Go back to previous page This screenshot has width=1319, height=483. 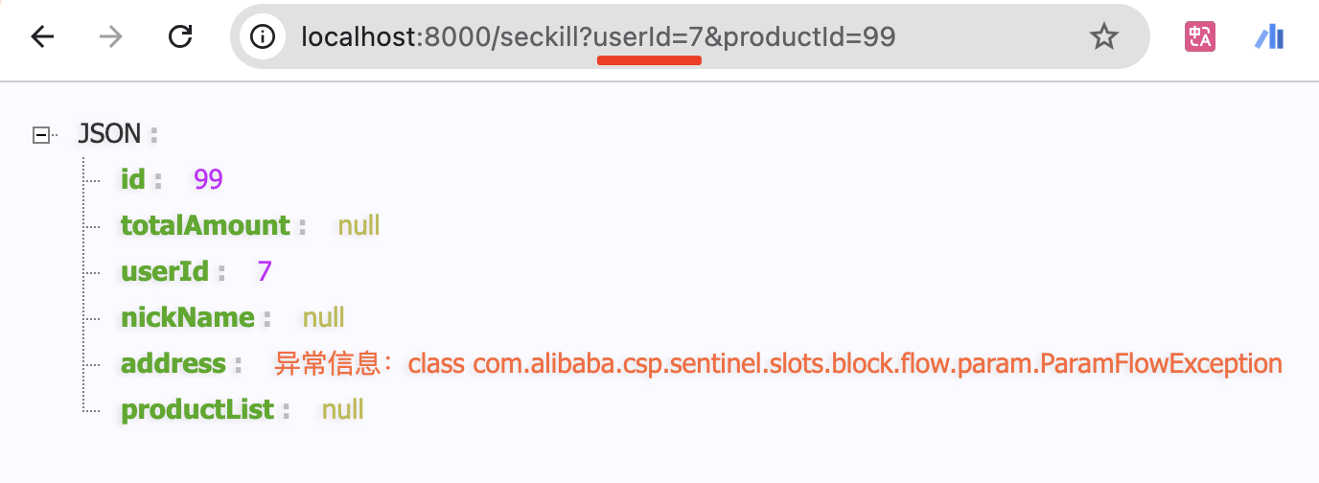click(42, 36)
